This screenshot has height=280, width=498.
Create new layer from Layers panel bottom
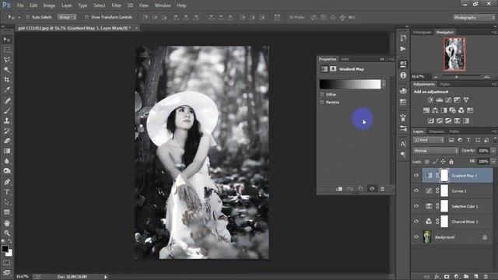coord(475,277)
